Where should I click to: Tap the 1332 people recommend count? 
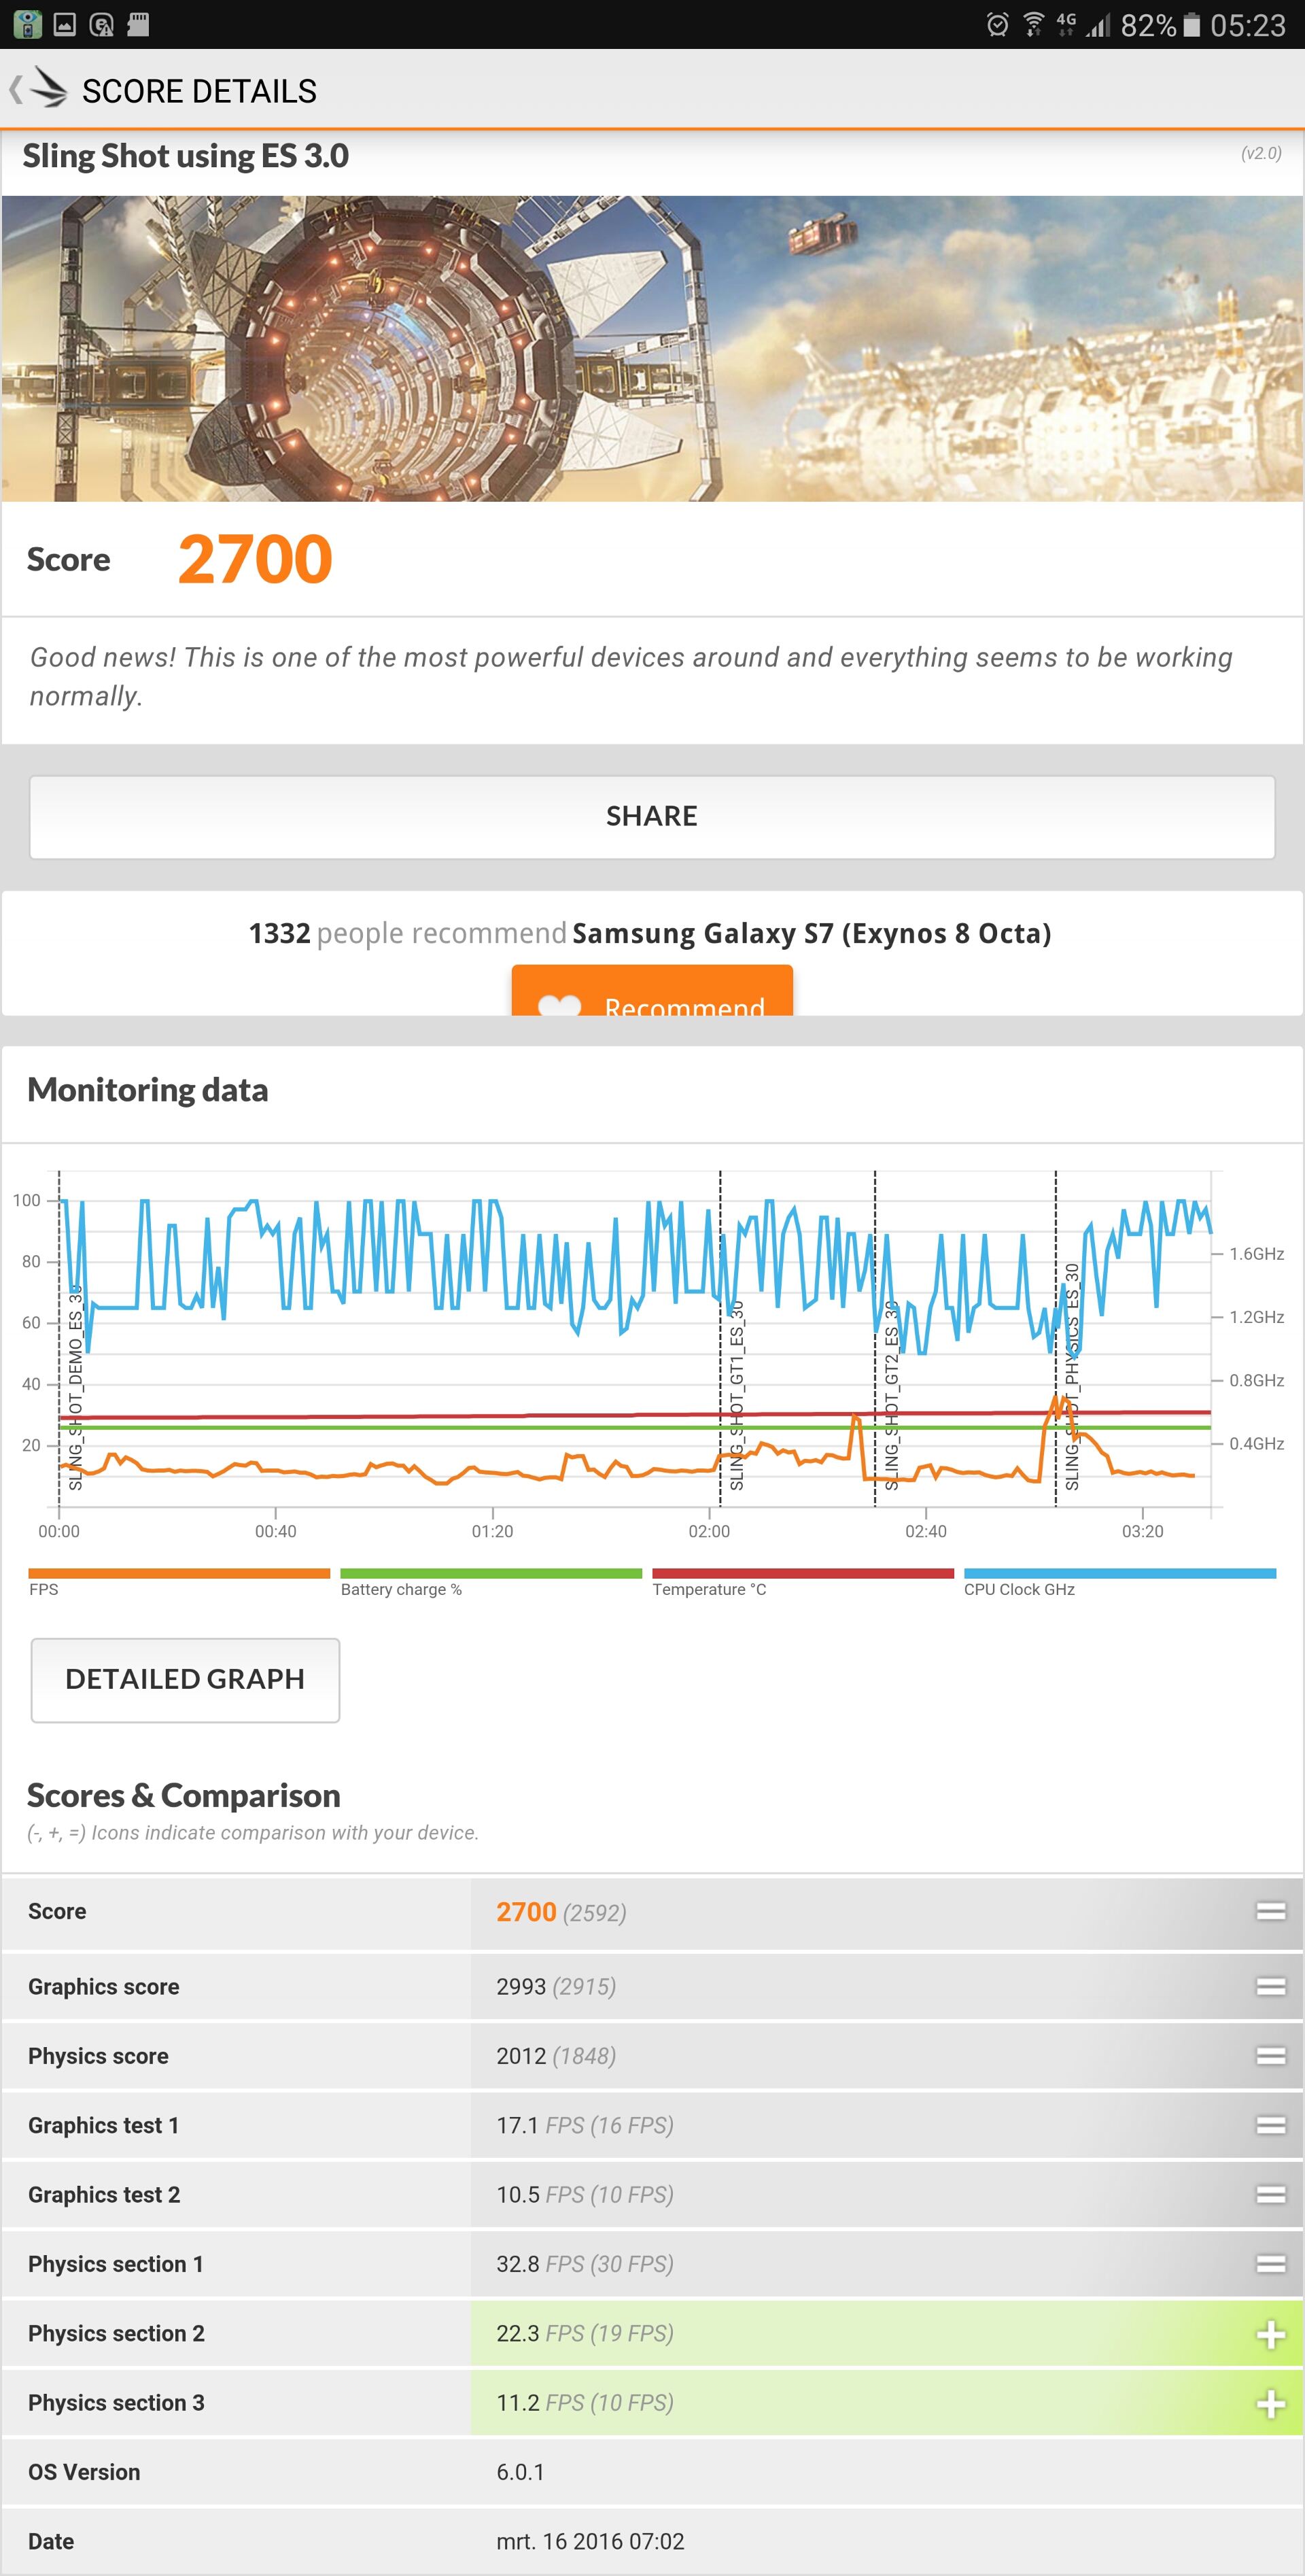coord(408,933)
